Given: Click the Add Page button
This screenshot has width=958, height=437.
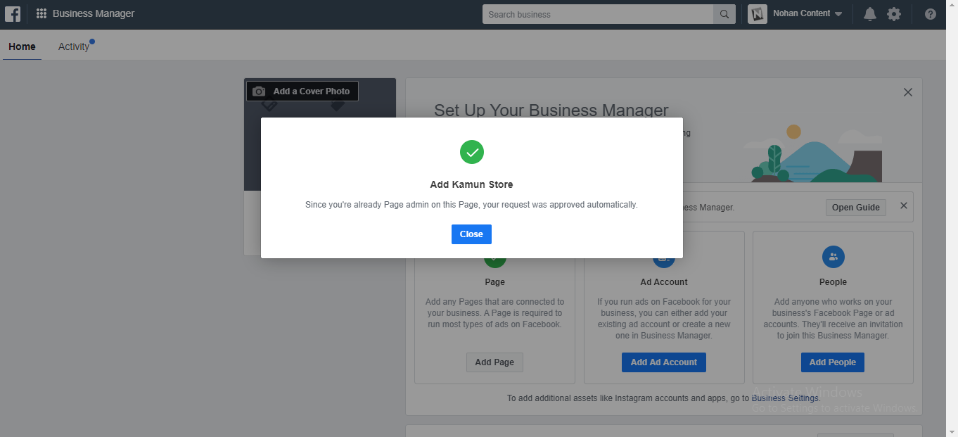Looking at the screenshot, I should click(494, 362).
